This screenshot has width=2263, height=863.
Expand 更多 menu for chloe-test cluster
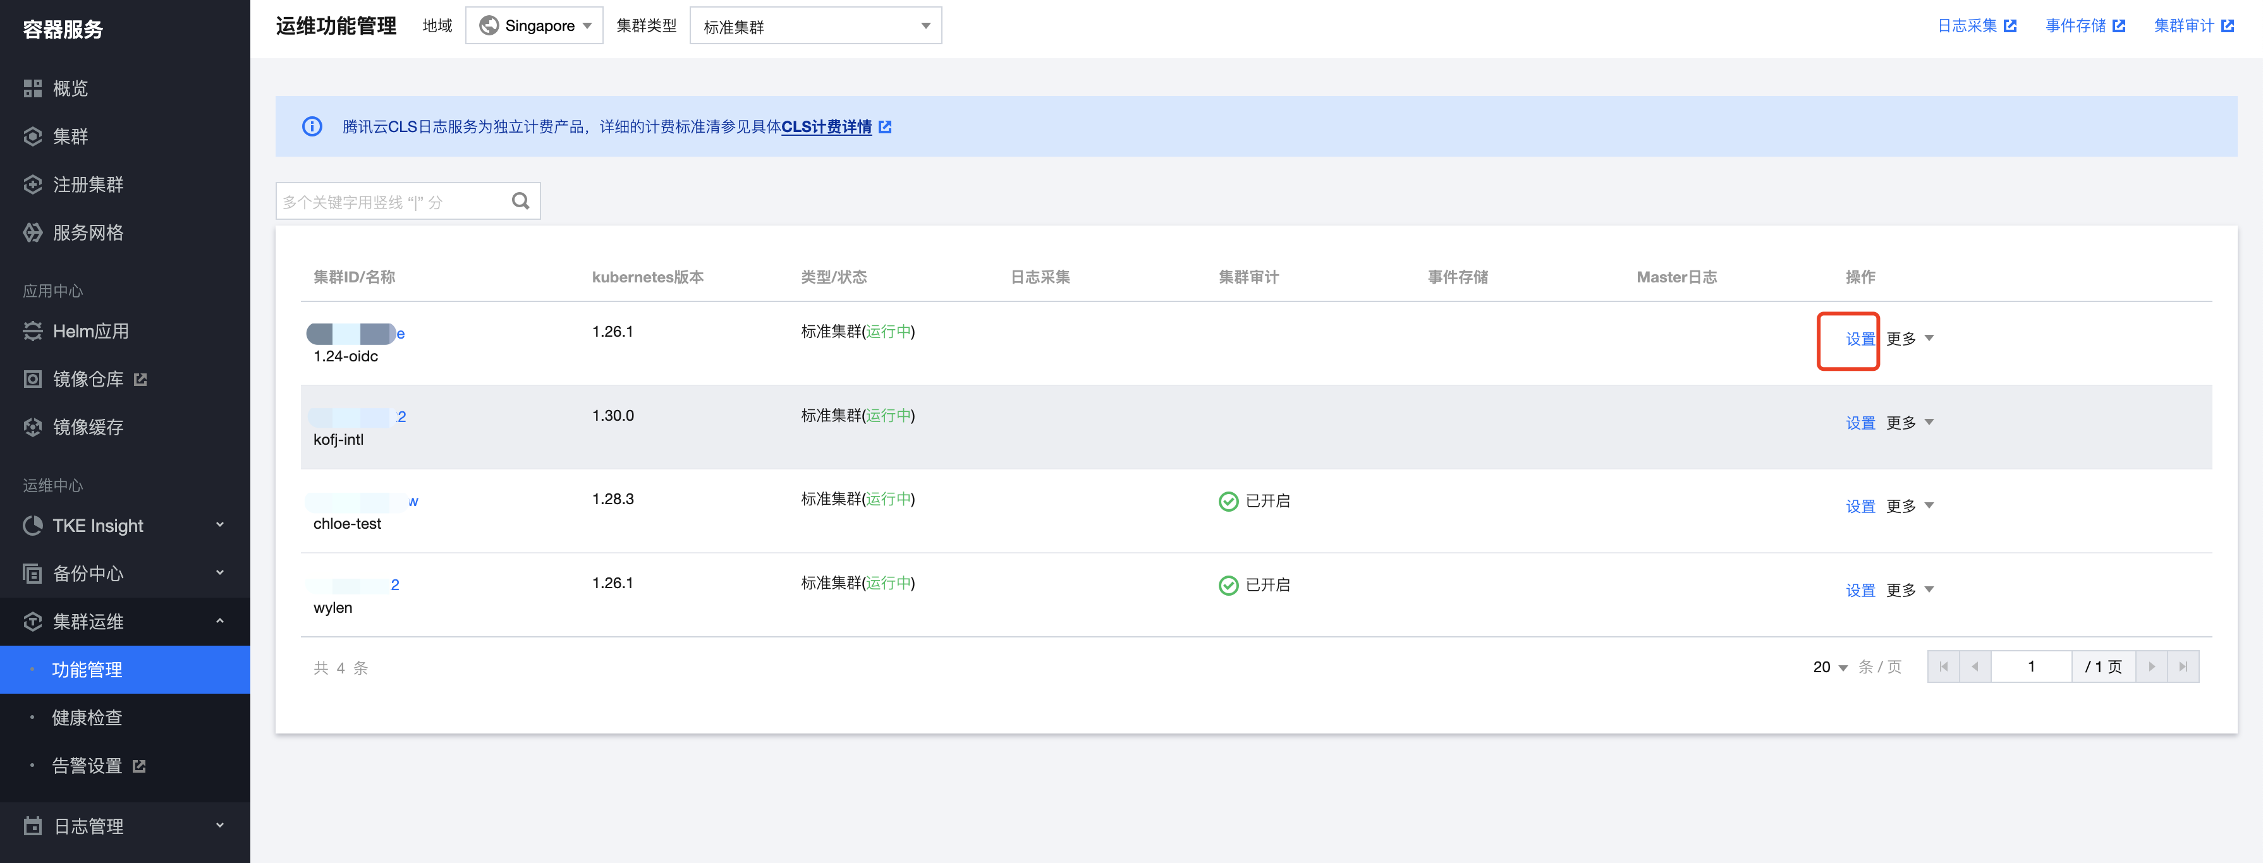point(1909,505)
